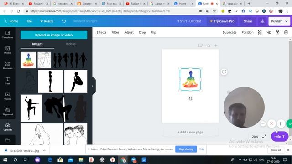Open the Filter options
Screen dimensions: 292x164
pyautogui.click(x=115, y=32)
